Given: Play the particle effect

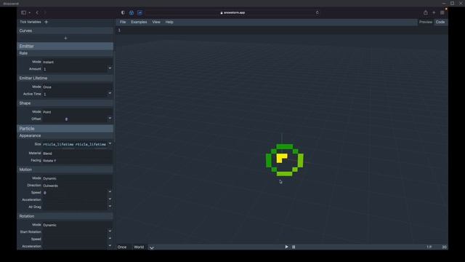Looking at the screenshot, I should (286, 247).
